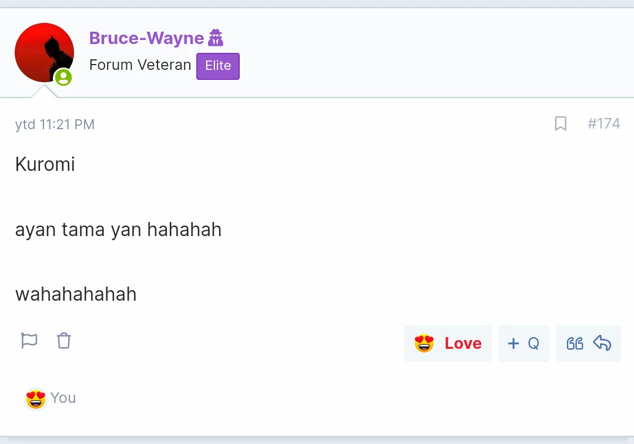This screenshot has width=634, height=444.
Task: Click the Elite badge
Action: (218, 66)
